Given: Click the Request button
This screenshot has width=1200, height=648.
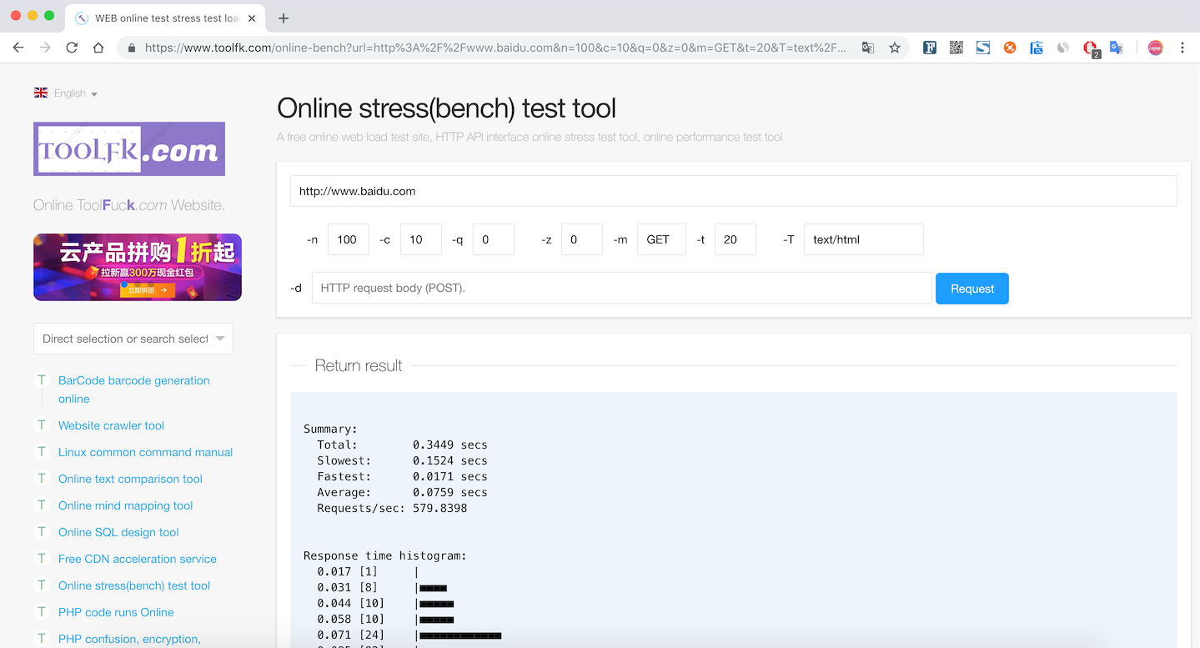Looking at the screenshot, I should (972, 289).
